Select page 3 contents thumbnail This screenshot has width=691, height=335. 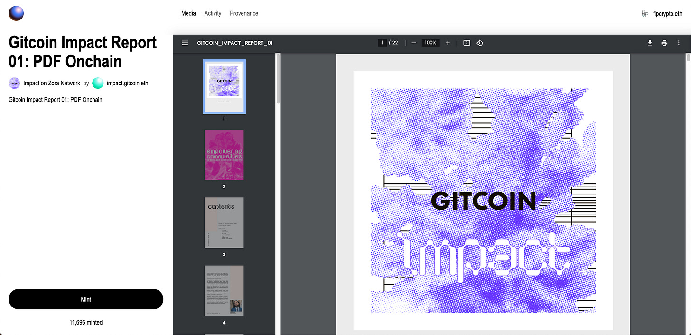(224, 223)
